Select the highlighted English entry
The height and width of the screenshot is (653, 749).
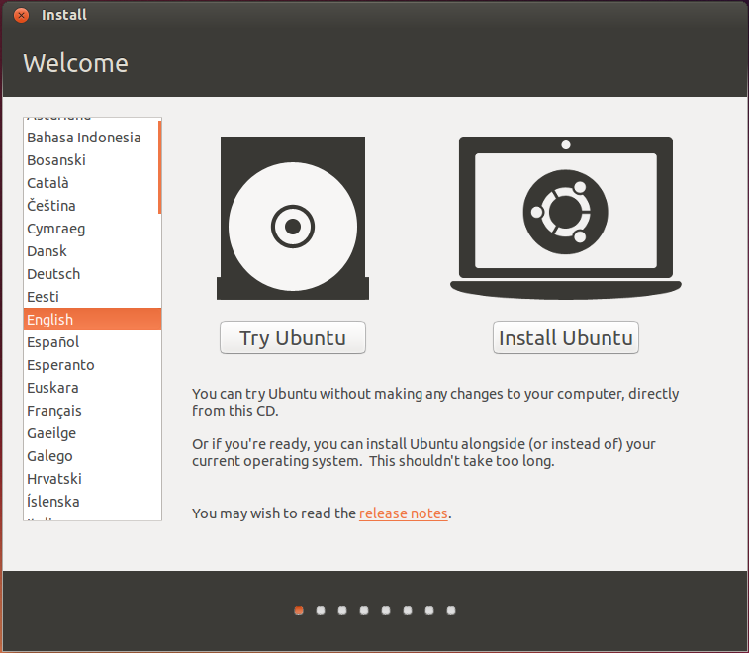pyautogui.click(x=92, y=320)
